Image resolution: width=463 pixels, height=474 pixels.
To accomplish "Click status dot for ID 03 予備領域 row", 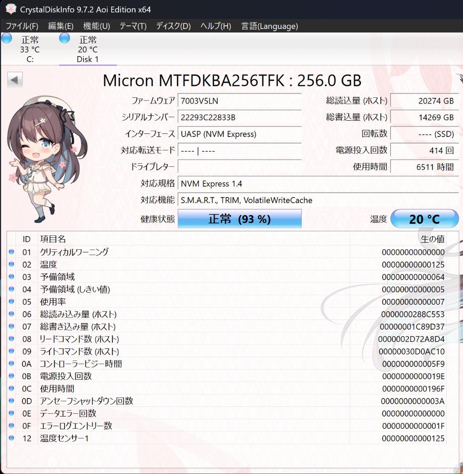I will coord(11,276).
